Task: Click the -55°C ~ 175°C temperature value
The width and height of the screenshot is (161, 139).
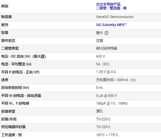Action: point(107,135)
